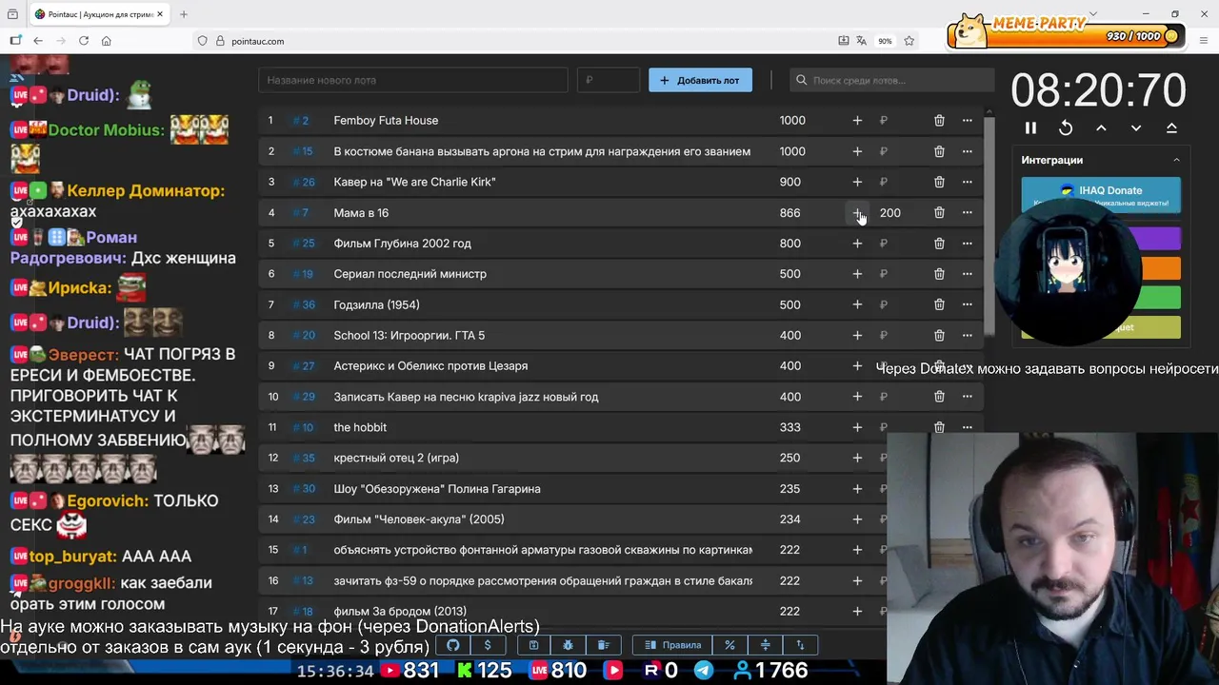Click the 90% zoom indicator
The height and width of the screenshot is (685, 1219).
[886, 41]
